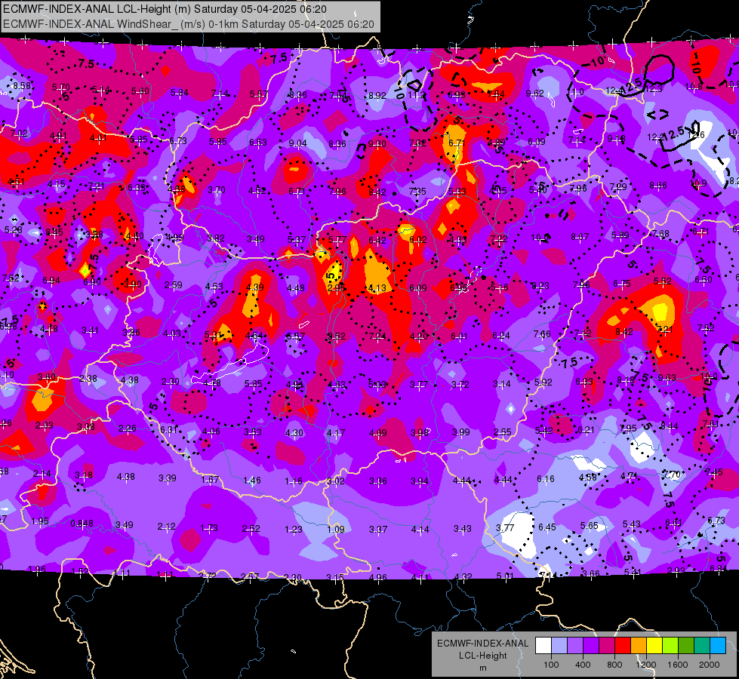Click the yellow legend swatch

(654, 646)
